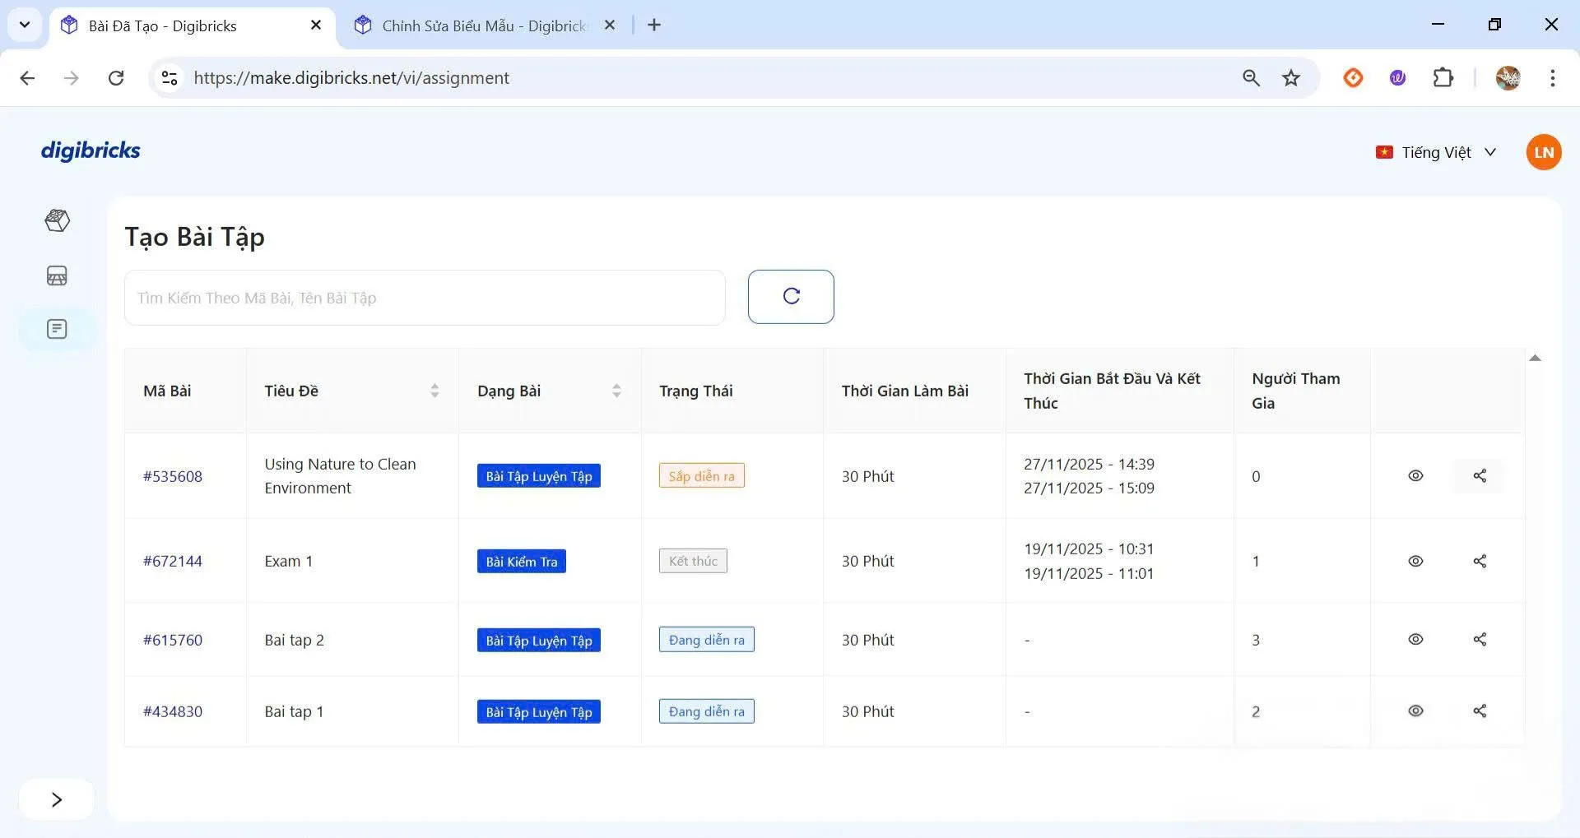Switch to Chỉnh Sửa Biểu Mẫu tab
This screenshot has height=838, width=1580.
tap(483, 25)
